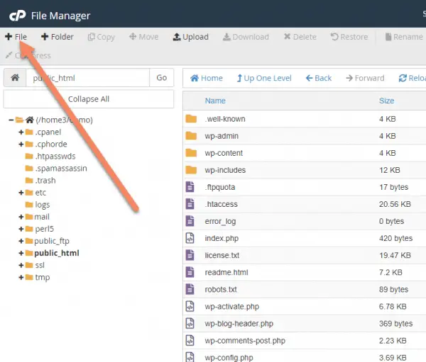Expand the mail folder in tree
Screen dimensions: 426x362
coord(21,217)
